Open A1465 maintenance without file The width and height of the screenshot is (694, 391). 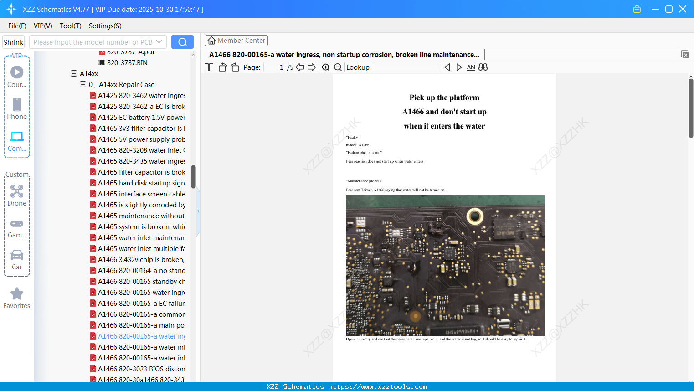point(141,216)
